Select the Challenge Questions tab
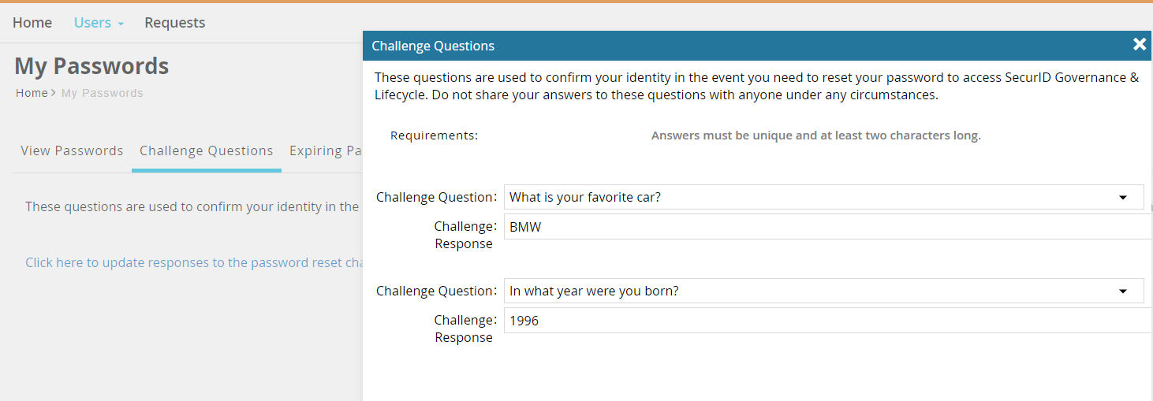Viewport: 1153px width, 401px height. [207, 150]
